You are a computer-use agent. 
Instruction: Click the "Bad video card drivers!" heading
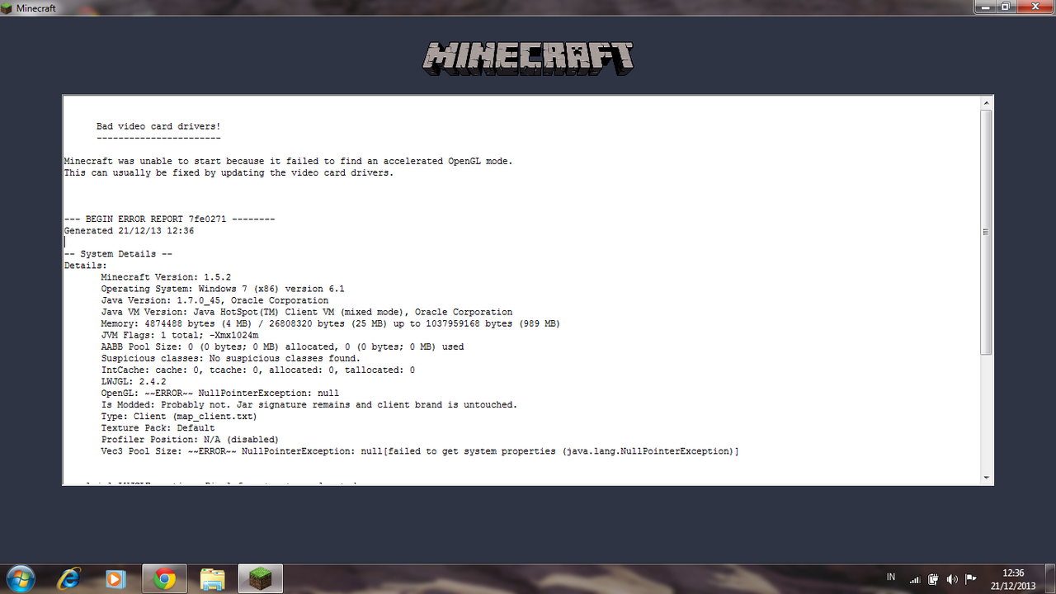tap(158, 127)
